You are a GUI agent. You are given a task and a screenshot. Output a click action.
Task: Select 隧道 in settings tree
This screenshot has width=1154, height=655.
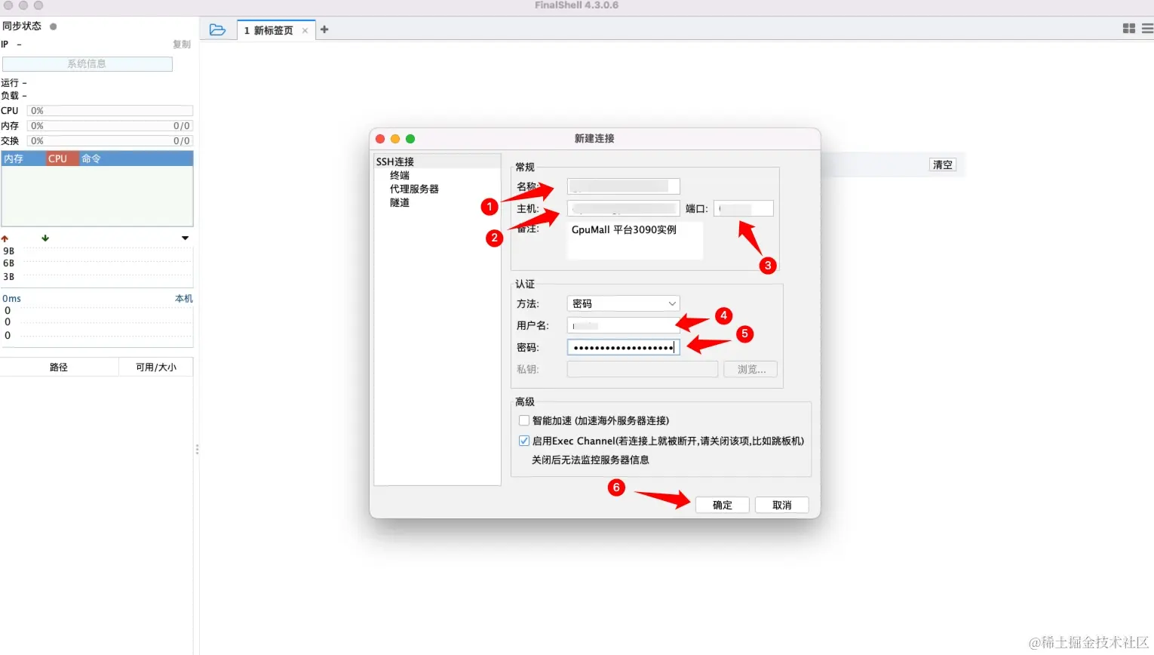click(x=400, y=202)
